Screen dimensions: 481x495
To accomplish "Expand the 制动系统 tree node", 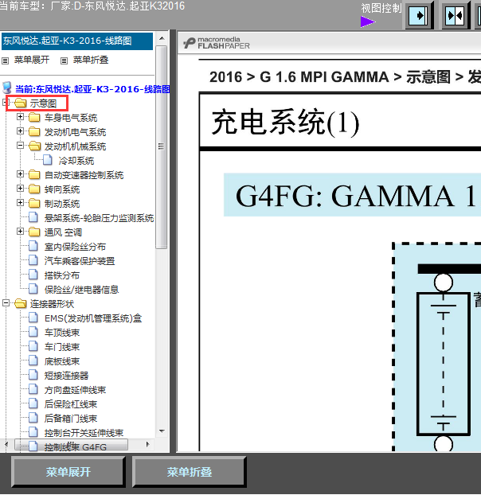I will [x=20, y=202].
